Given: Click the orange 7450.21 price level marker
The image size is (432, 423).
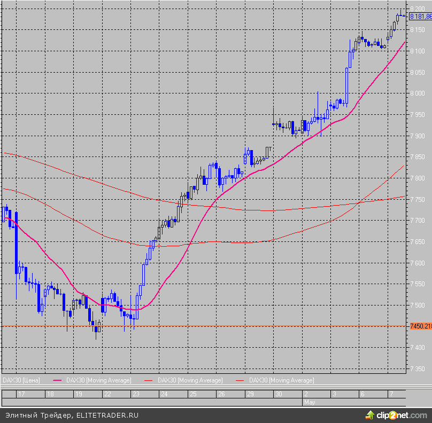Looking at the screenshot, I should point(420,326).
